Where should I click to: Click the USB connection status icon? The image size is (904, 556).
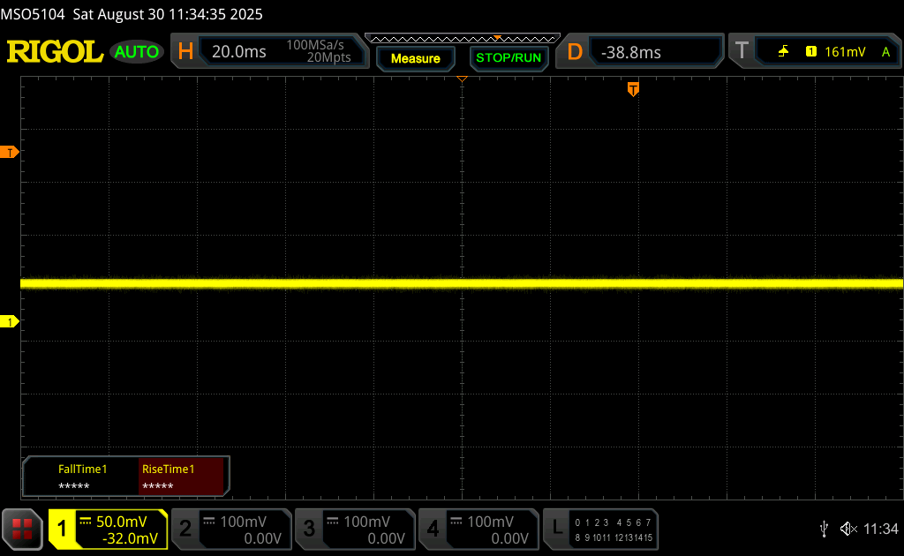[x=824, y=529]
